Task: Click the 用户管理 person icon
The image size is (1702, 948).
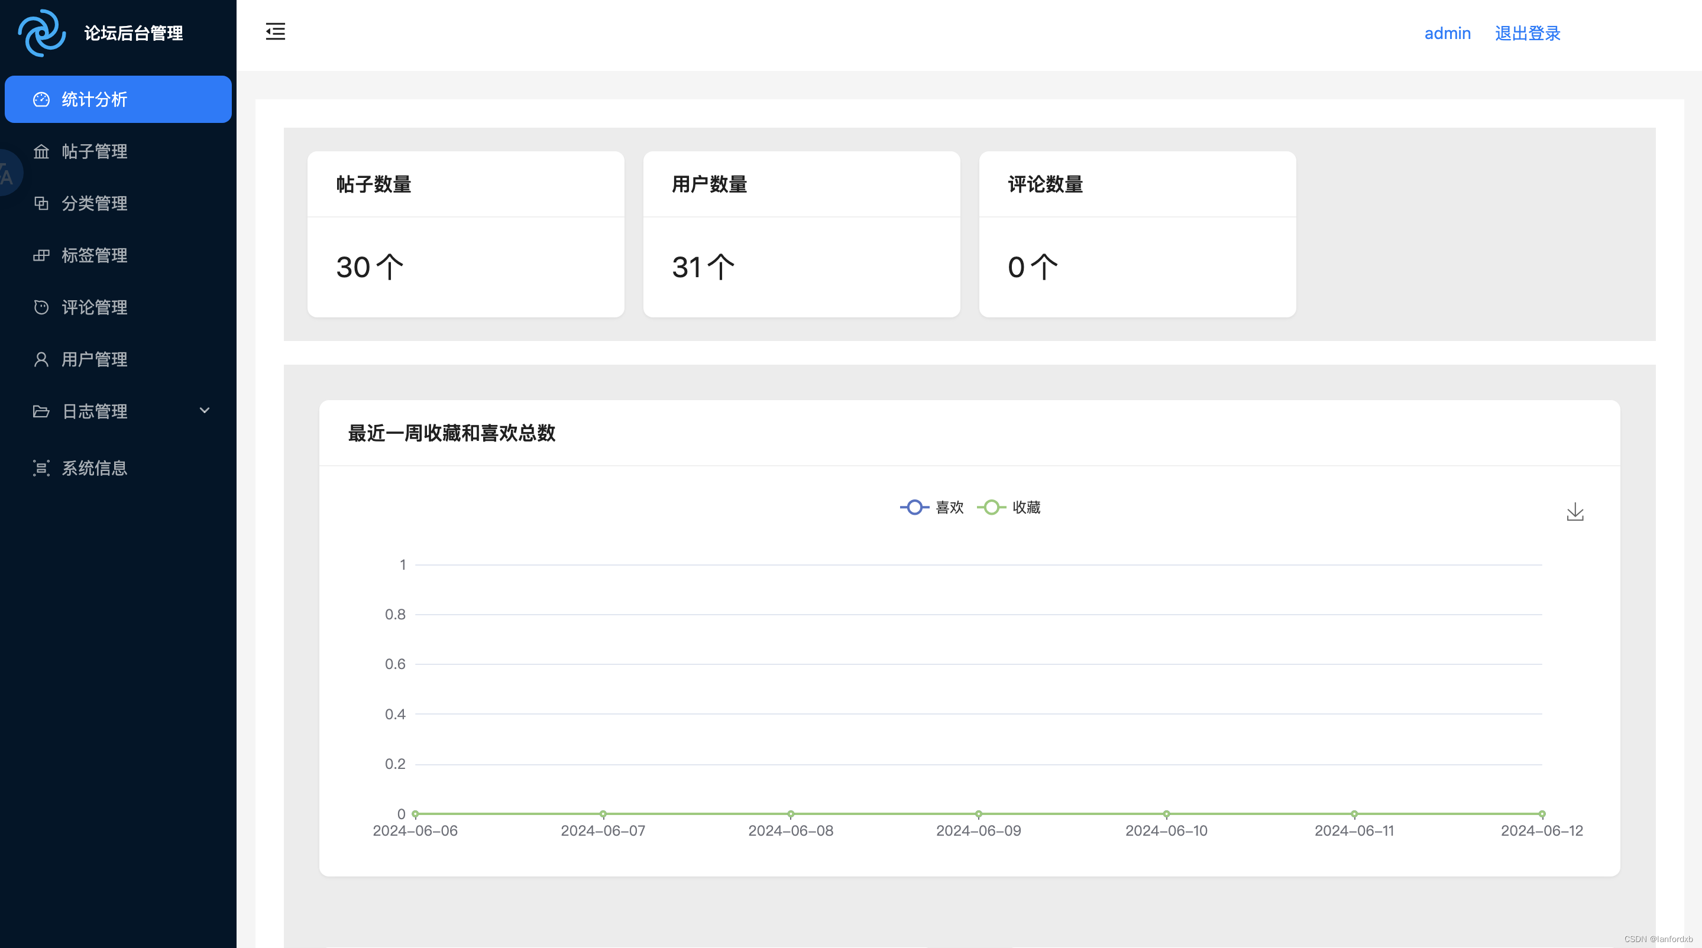Action: 41,359
